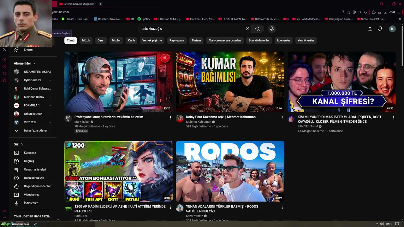Select the Aksiyon-macera oyunları chip
The image size is (404, 227).
(x=225, y=40)
